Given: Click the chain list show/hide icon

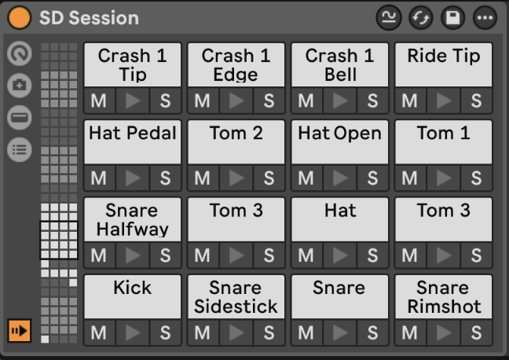Looking at the screenshot, I should click(20, 149).
